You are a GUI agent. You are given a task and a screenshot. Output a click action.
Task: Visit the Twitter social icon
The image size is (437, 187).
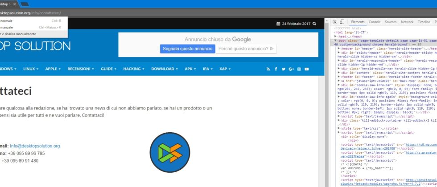[x=284, y=69]
